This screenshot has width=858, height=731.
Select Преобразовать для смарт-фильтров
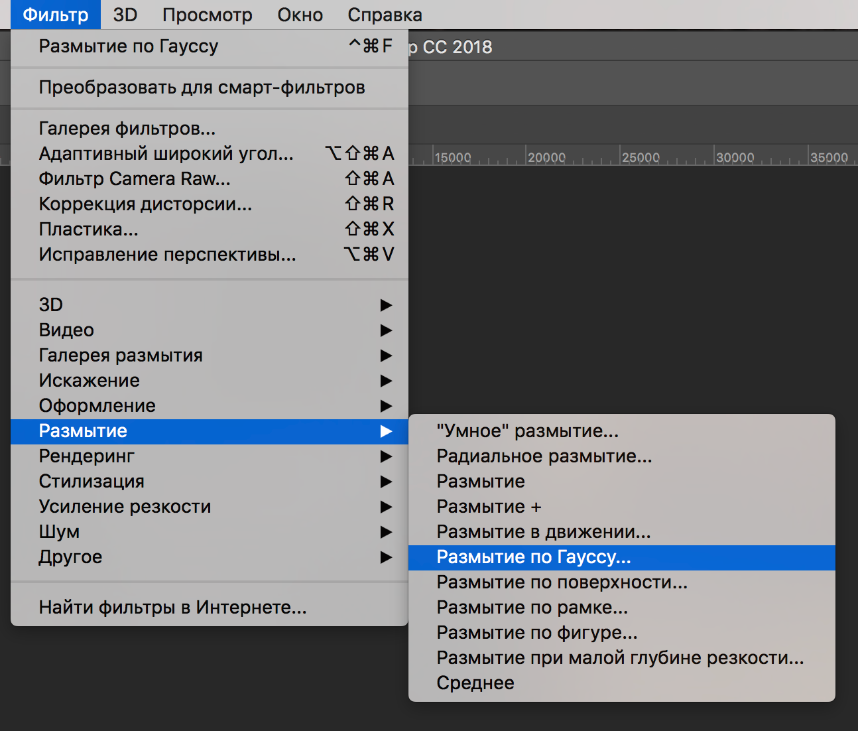(202, 87)
